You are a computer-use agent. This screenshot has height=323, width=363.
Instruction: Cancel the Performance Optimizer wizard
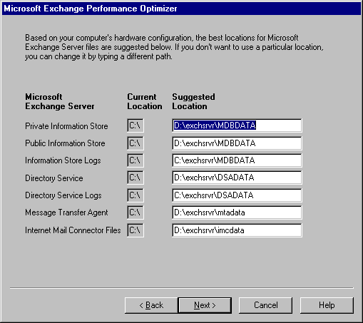[265, 305]
